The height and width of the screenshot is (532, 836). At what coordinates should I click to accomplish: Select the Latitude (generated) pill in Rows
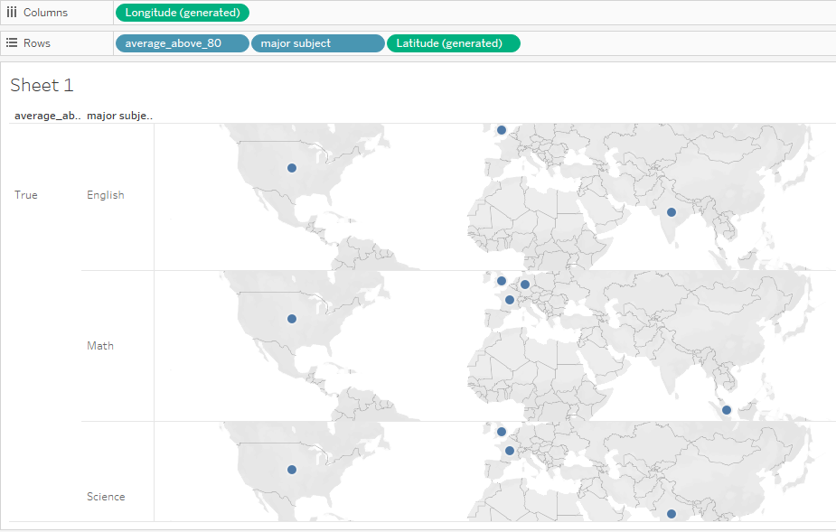point(453,43)
